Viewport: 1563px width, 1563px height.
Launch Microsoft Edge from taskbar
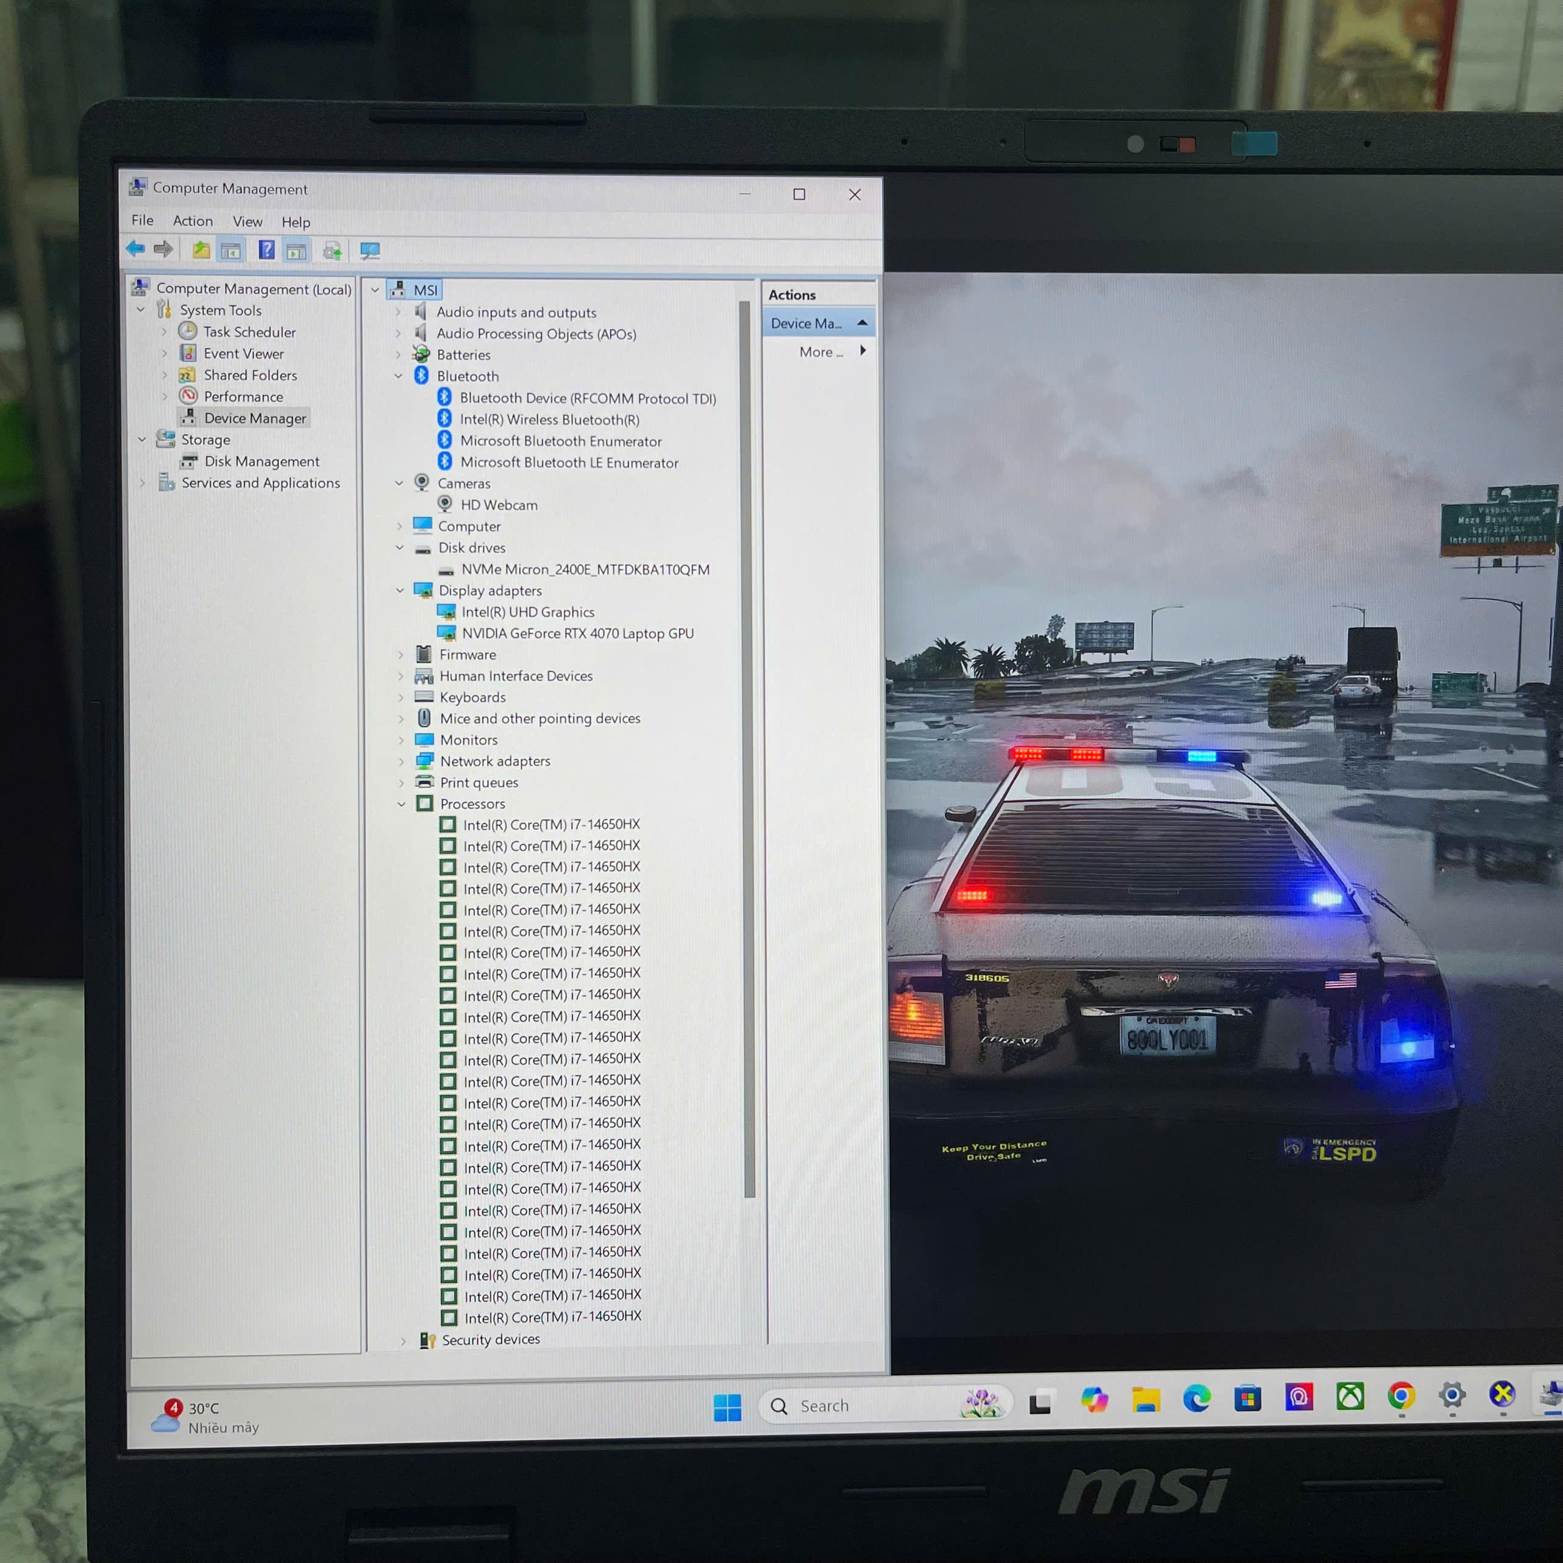pyautogui.click(x=1197, y=1398)
